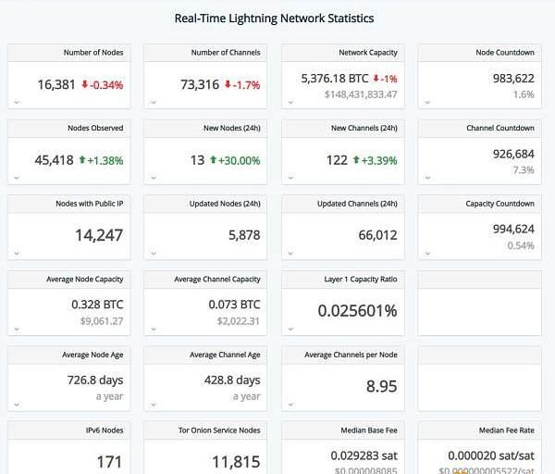This screenshot has height=474, width=555.
Task: Click red down arrow beside -0.34%
Action: point(84,84)
